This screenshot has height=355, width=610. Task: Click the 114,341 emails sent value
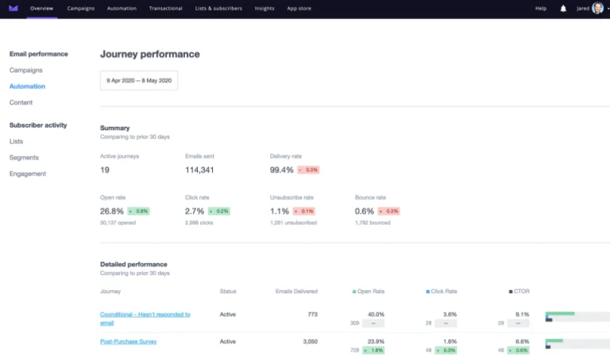[199, 170]
